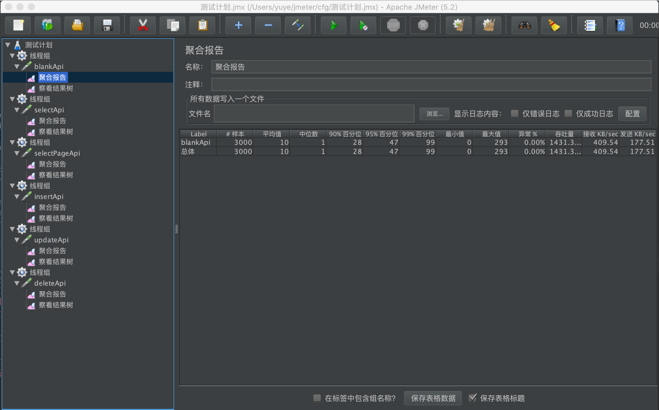Click the 名称 name input field
The image size is (659, 410).
pyautogui.click(x=431, y=67)
